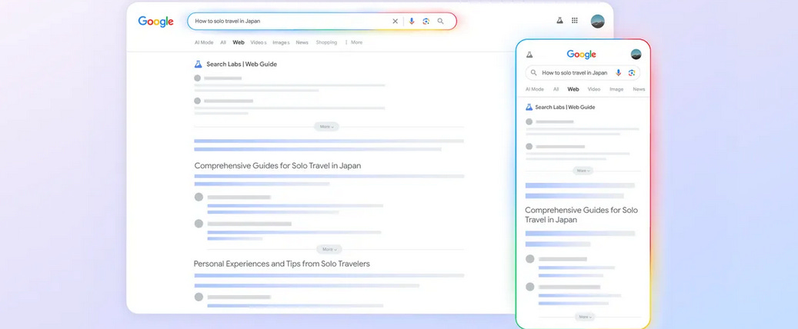Tap the flask beside mobile Web Guide
The width and height of the screenshot is (798, 329).
coord(529,108)
